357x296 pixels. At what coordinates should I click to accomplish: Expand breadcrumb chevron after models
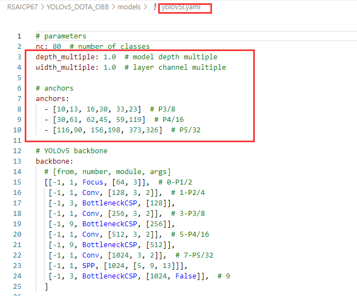[x=145, y=7]
